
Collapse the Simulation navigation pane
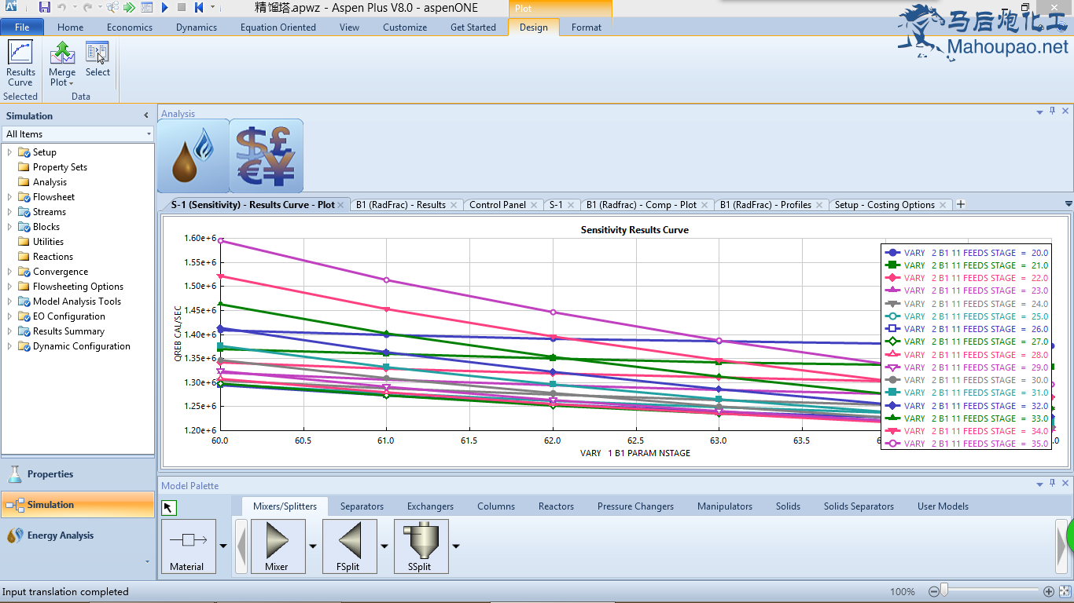145,115
